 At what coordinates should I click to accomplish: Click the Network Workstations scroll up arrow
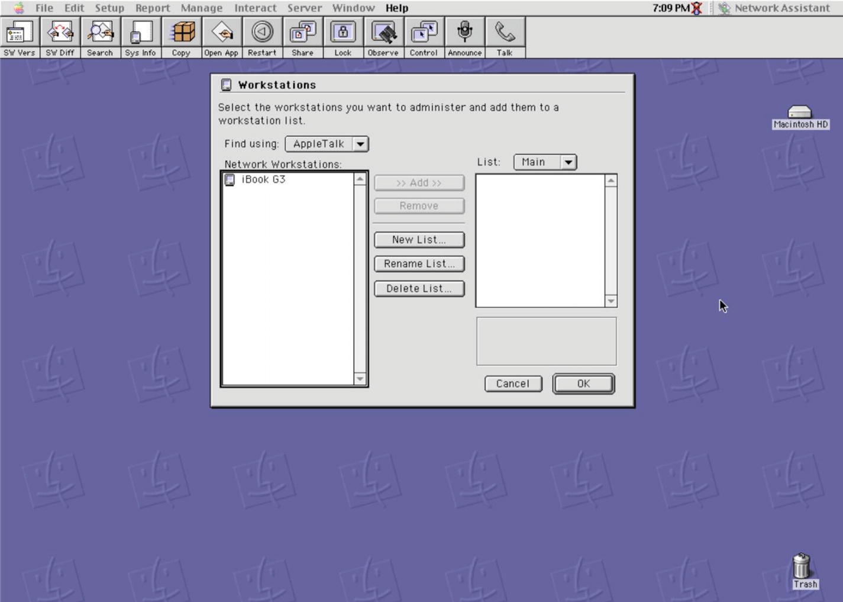click(360, 179)
